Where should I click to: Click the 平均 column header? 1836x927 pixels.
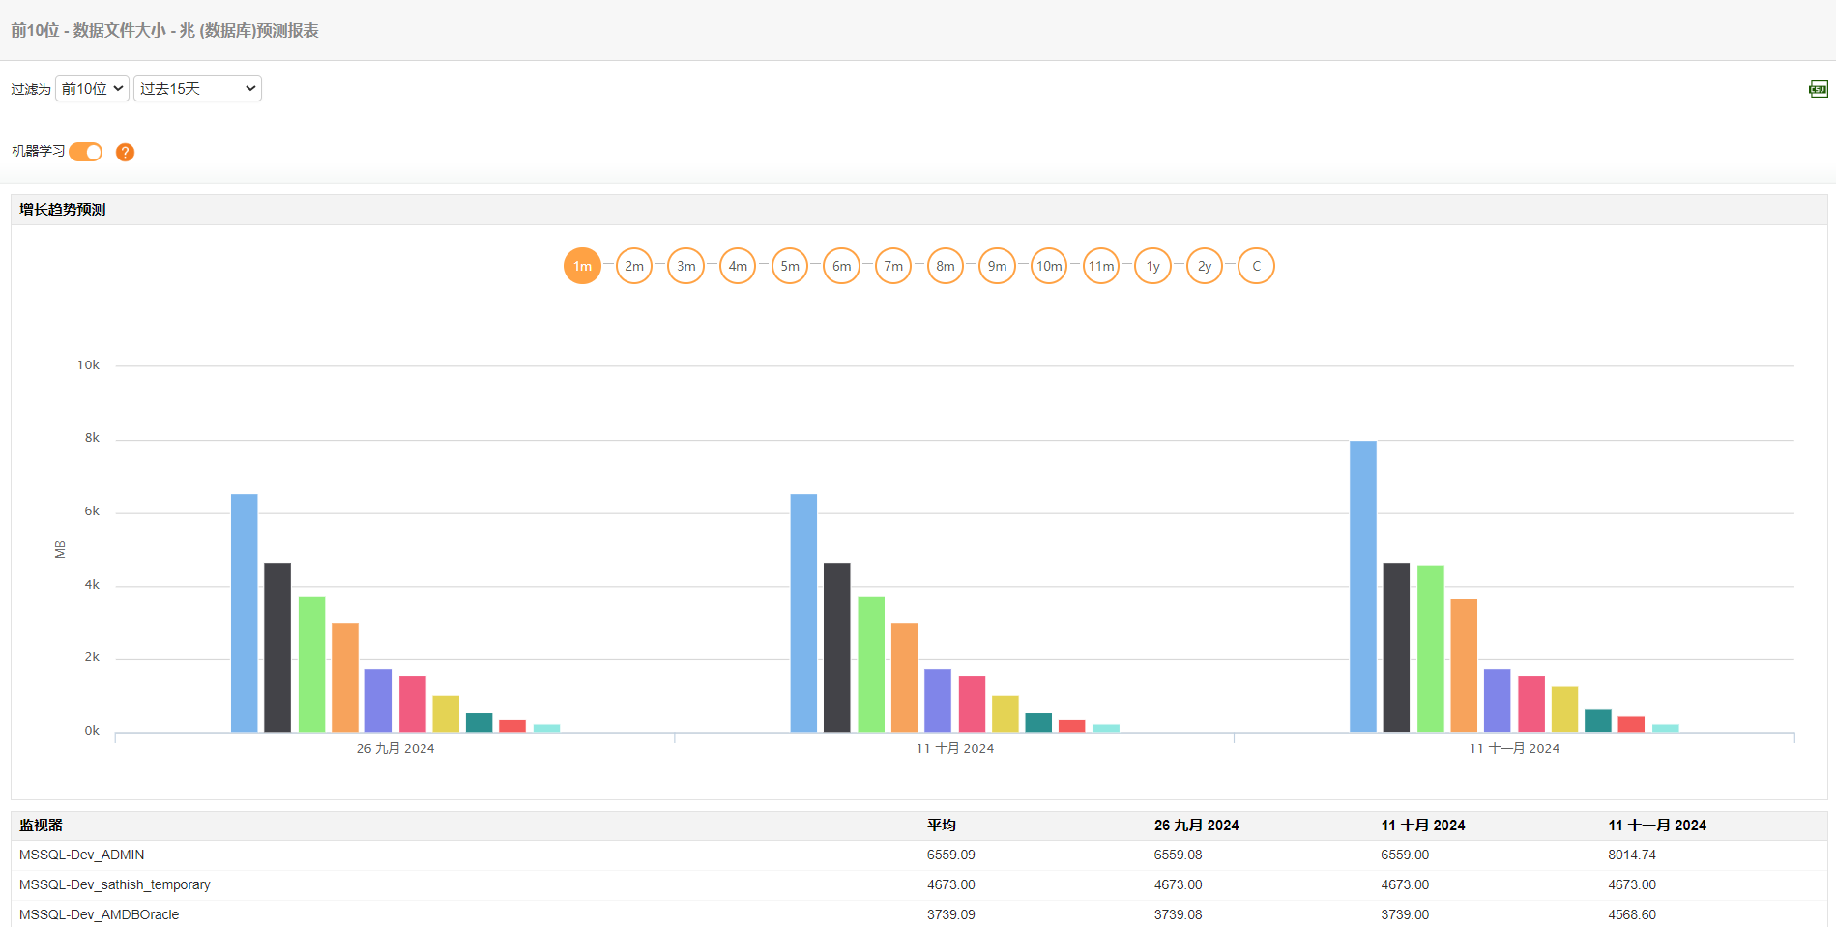941,826
